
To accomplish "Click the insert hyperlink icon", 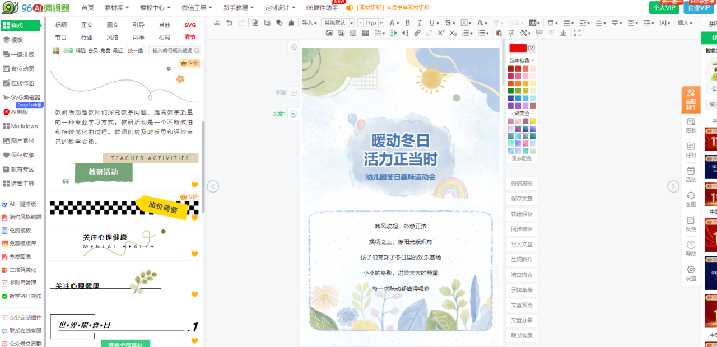I will pos(417,33).
